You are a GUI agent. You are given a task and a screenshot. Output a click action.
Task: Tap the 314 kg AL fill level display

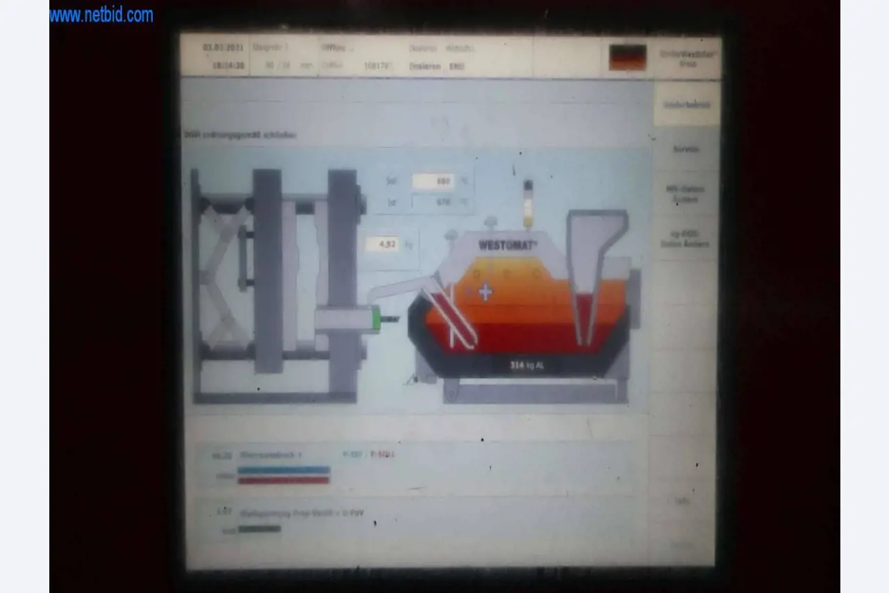[x=526, y=365]
